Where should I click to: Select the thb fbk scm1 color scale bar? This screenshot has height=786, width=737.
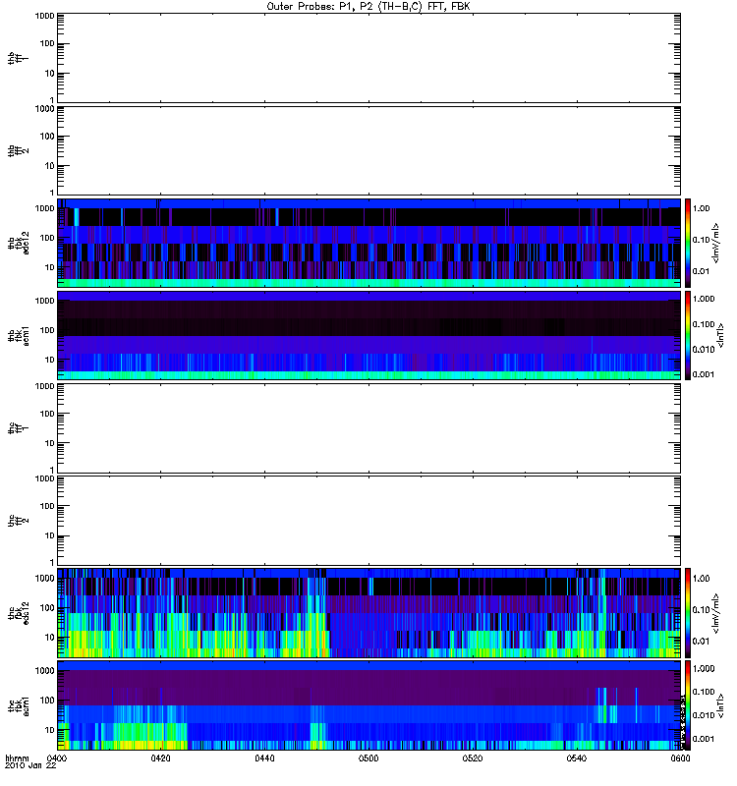click(688, 335)
